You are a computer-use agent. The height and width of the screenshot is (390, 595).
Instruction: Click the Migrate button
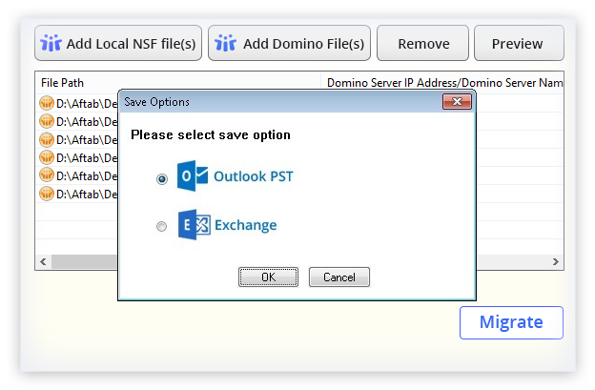(511, 322)
